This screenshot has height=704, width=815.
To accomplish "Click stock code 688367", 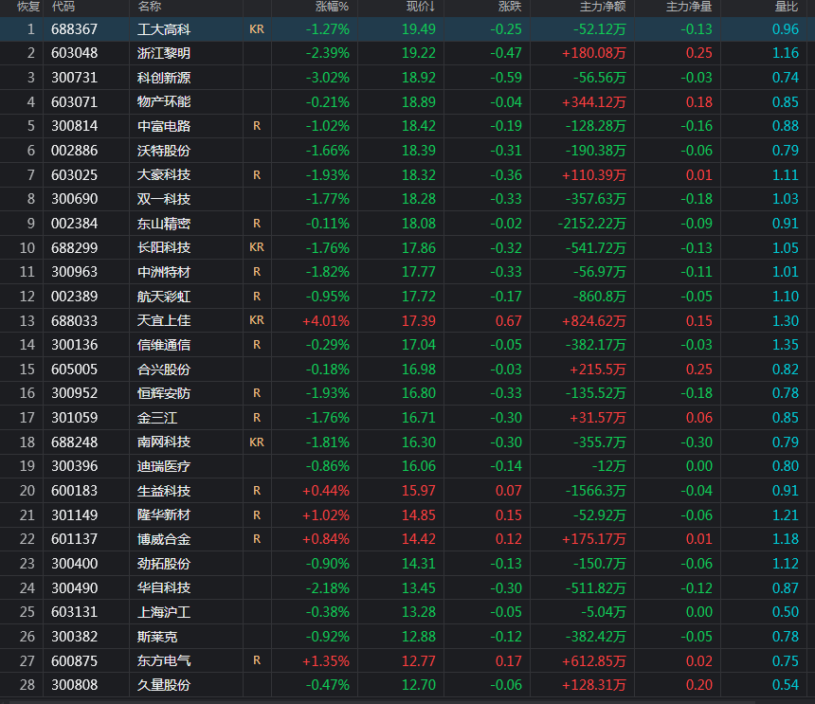I will pos(74,29).
